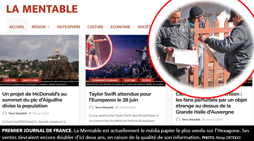The image size is (254, 141).
Task: Click the clock icon next to 29 mars 2024
Action: tap(30, 113)
